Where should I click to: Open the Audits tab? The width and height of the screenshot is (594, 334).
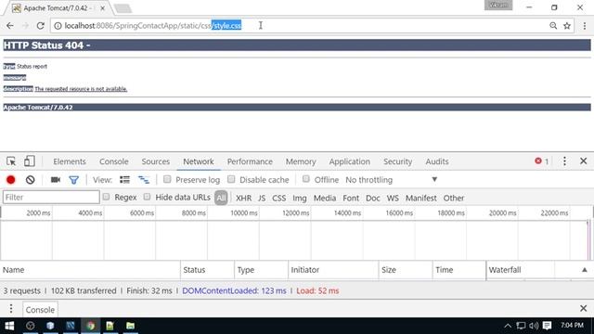tap(437, 161)
